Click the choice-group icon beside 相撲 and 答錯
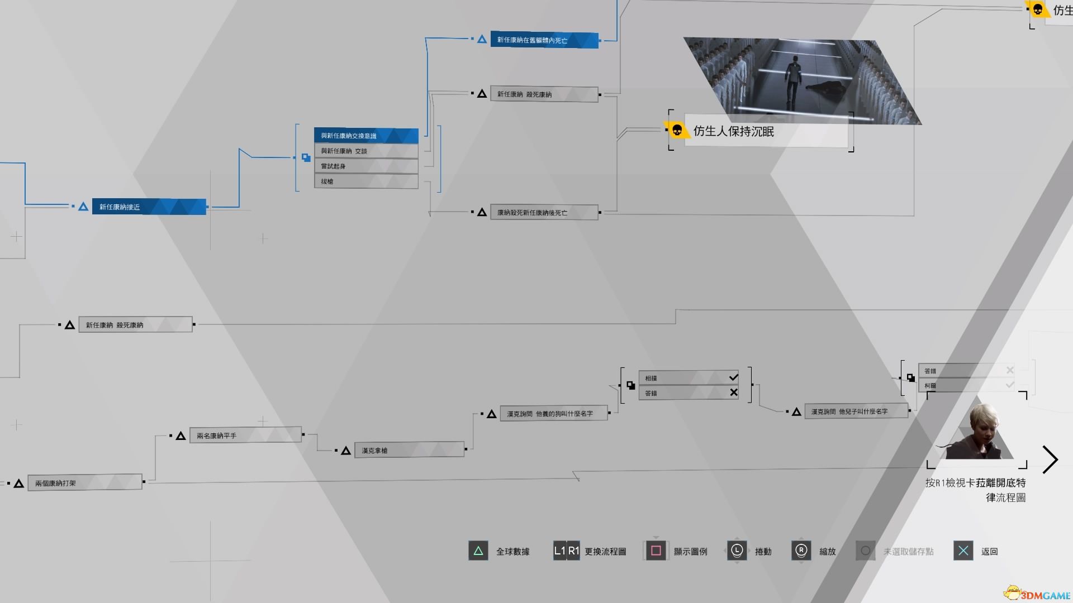This screenshot has width=1073, height=603. pos(631,385)
